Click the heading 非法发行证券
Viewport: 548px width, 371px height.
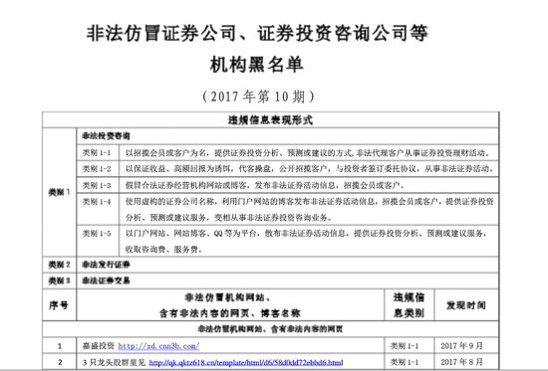click(x=107, y=265)
